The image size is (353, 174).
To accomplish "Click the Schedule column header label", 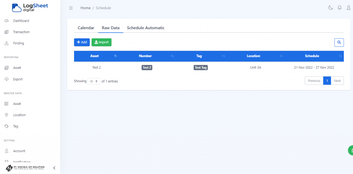I will click(312, 56).
